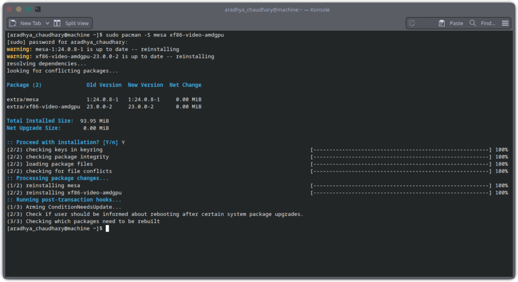Click the 'resolving dependencies...' line
This screenshot has height=282, width=518.
46,64
